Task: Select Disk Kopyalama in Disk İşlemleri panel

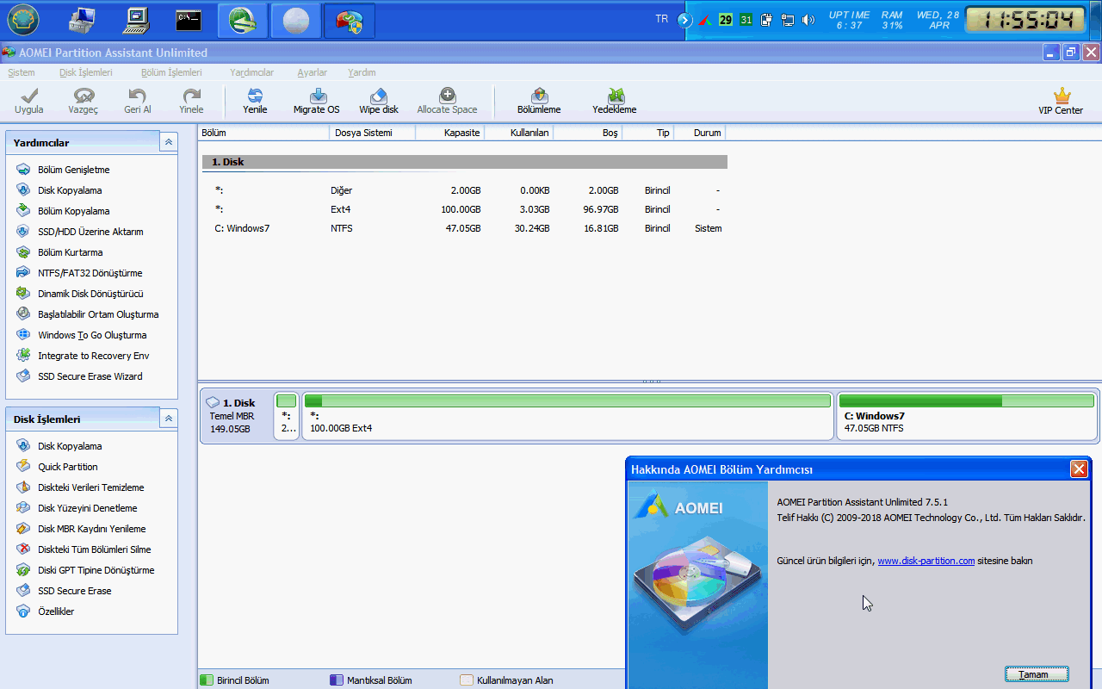Action: pyautogui.click(x=59, y=446)
